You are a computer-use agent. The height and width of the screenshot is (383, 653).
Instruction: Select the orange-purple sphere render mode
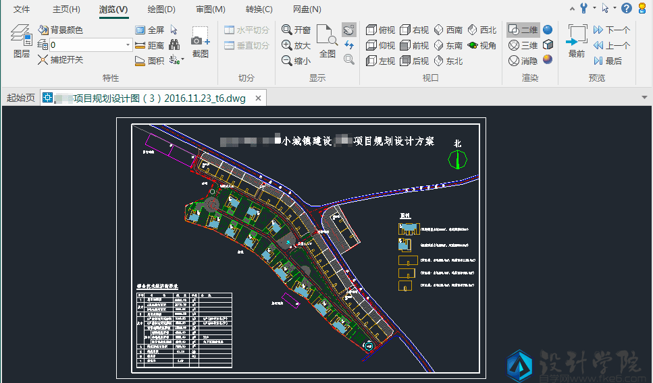tap(548, 59)
